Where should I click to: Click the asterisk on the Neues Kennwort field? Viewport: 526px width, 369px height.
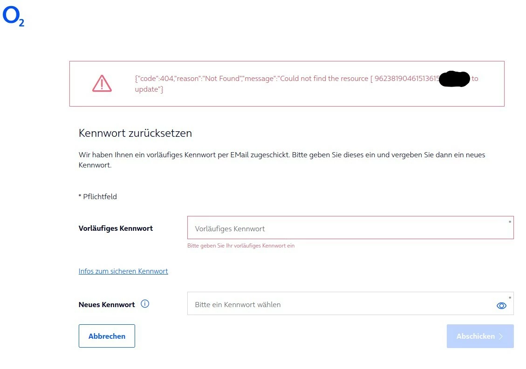tap(510, 298)
